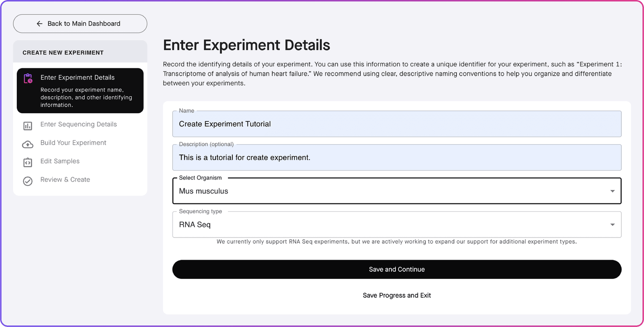
Task: Click the Description text field
Action: point(396,157)
